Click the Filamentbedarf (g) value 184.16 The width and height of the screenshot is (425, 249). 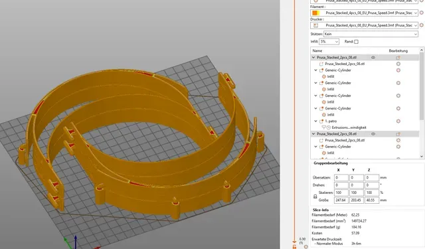coord(356,227)
